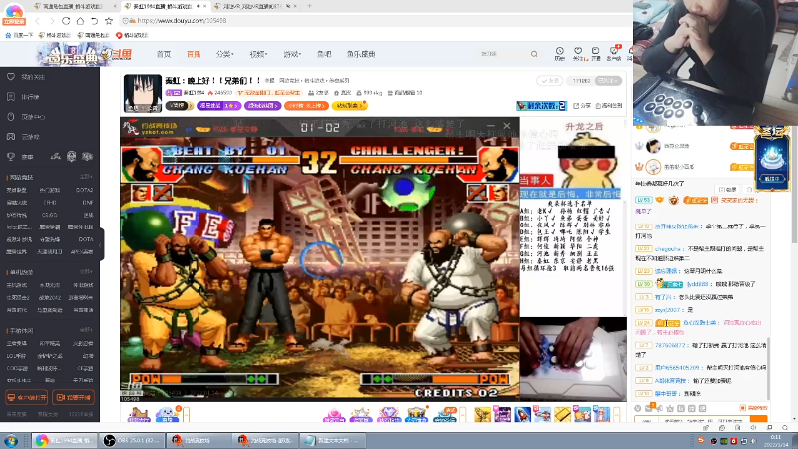
Task: Bookmark the page with the star icon
Action: coord(109,21)
